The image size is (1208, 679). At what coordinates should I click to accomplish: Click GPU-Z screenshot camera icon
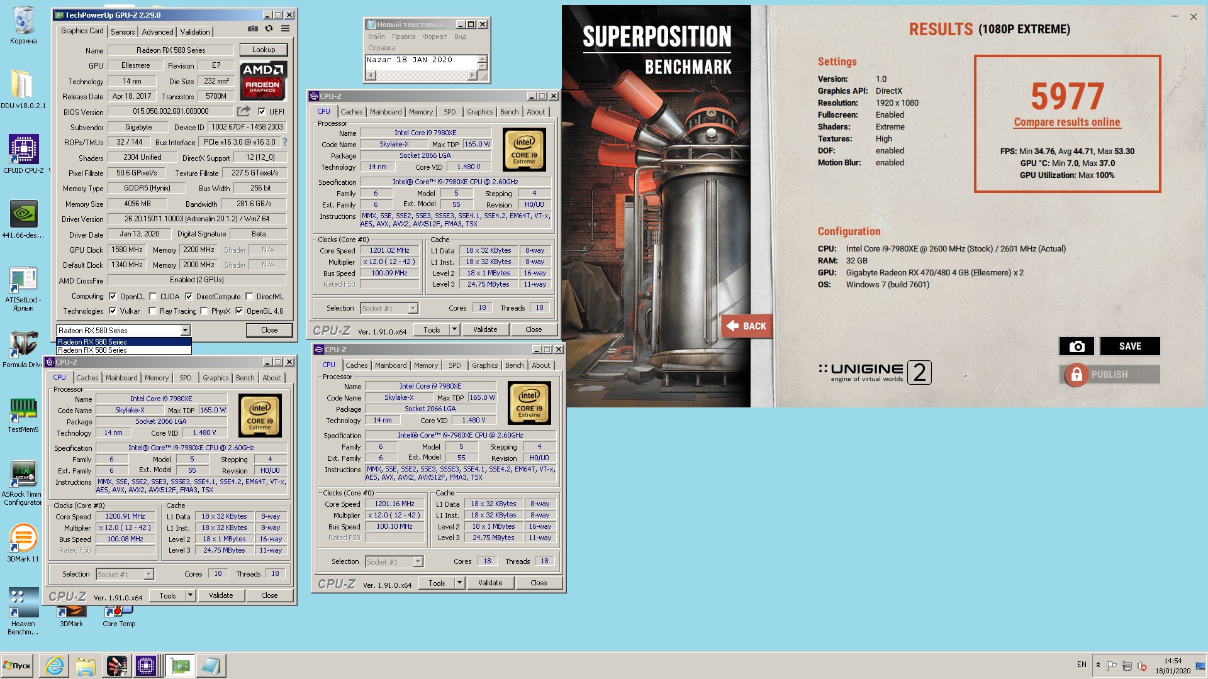tap(252, 29)
